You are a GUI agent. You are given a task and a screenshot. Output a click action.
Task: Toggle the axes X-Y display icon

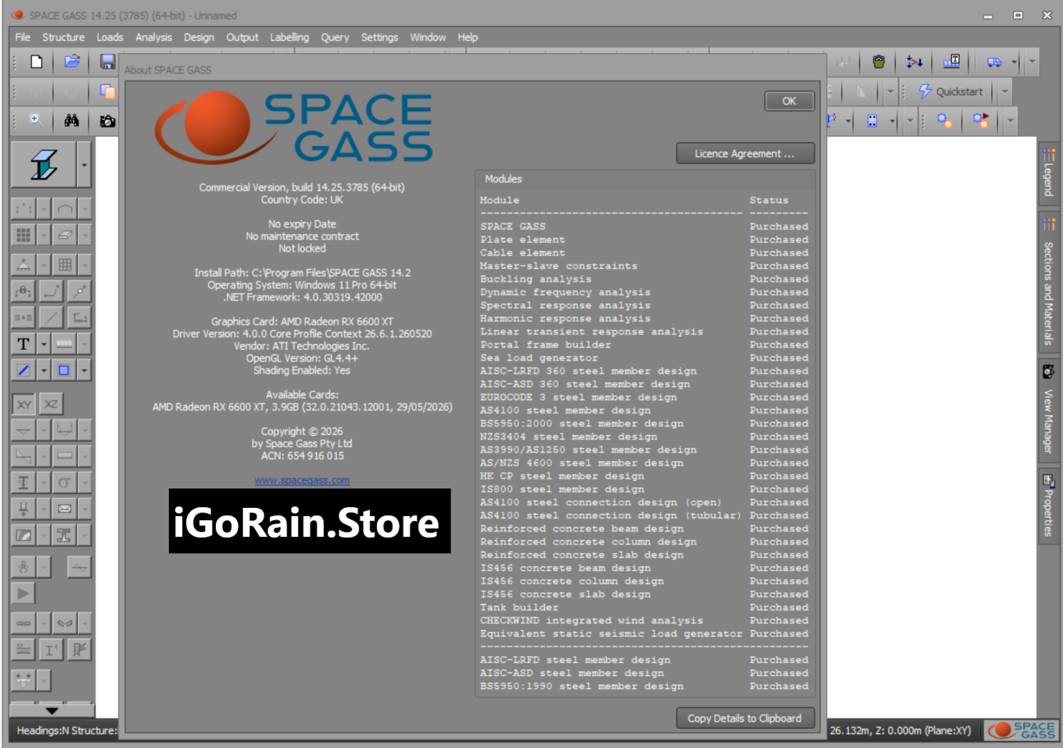(79, 318)
